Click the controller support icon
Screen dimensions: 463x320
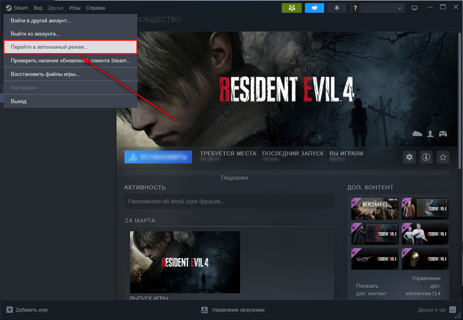[x=443, y=134]
